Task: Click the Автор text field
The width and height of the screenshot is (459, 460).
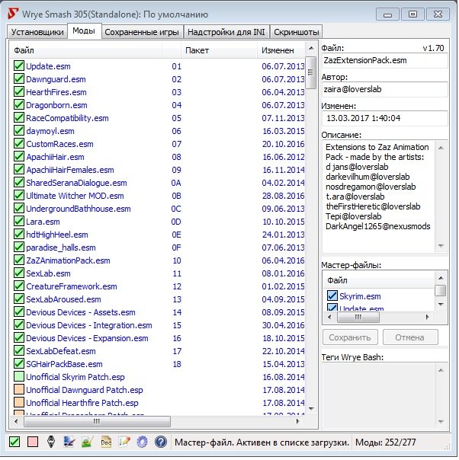Action: 385,89
